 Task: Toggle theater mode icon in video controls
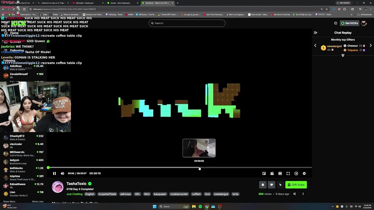(x=280, y=174)
